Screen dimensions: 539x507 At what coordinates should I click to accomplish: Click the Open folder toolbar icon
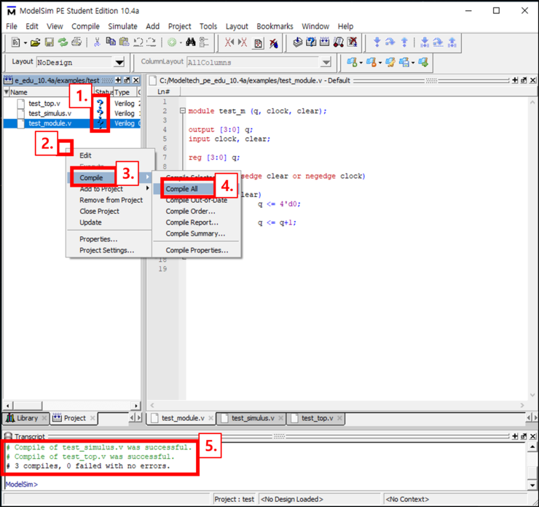click(35, 42)
